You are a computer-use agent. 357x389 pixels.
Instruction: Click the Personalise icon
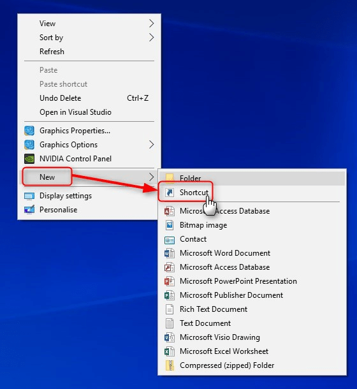pyautogui.click(x=29, y=210)
